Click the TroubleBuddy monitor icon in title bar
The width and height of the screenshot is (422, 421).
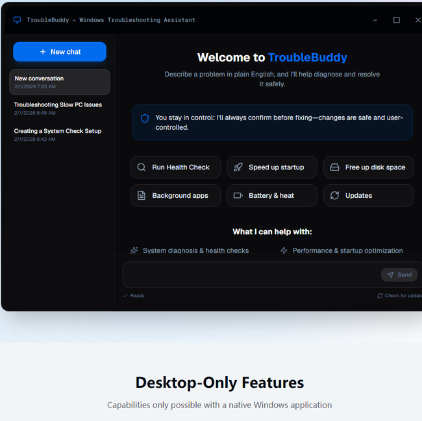17,20
